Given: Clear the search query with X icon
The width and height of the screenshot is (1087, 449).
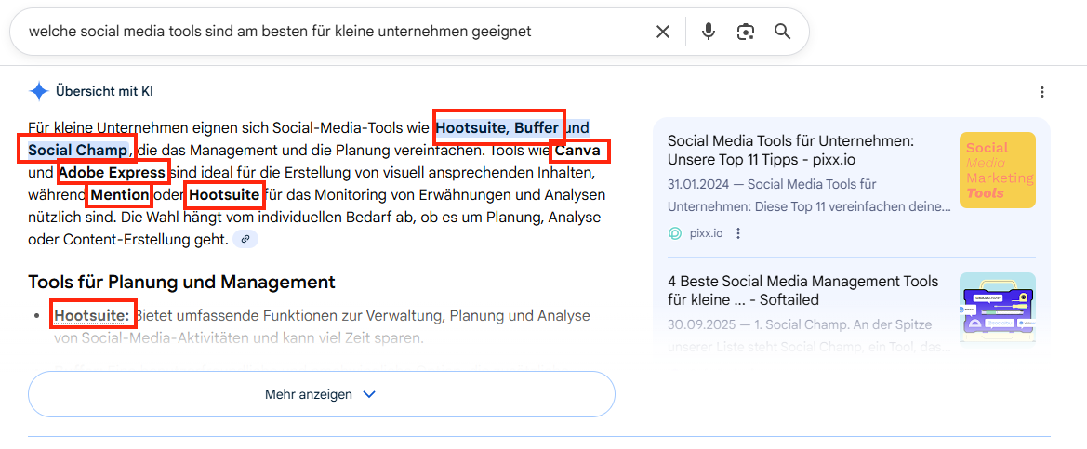Looking at the screenshot, I should 663,32.
